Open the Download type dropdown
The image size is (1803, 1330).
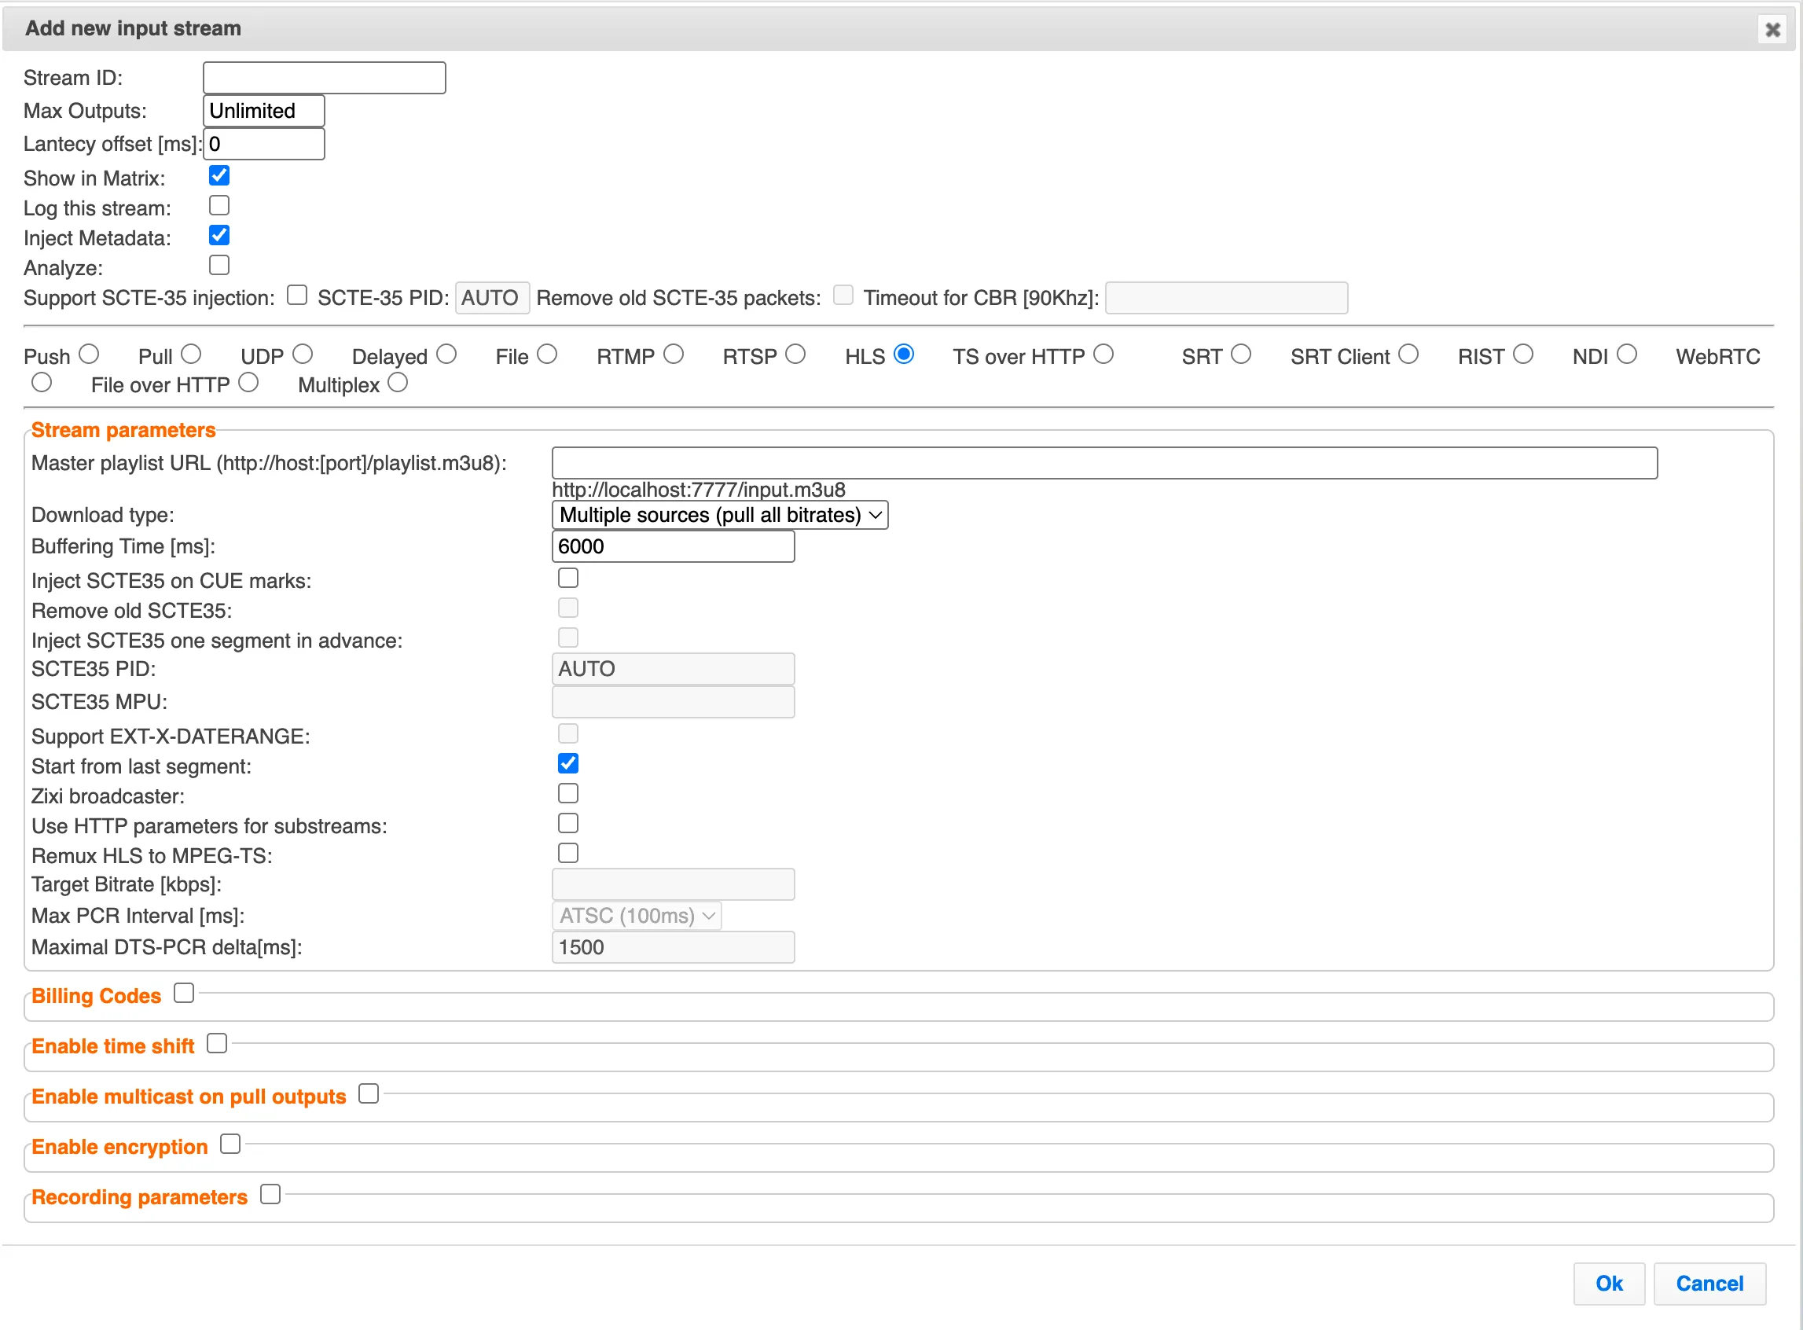720,515
